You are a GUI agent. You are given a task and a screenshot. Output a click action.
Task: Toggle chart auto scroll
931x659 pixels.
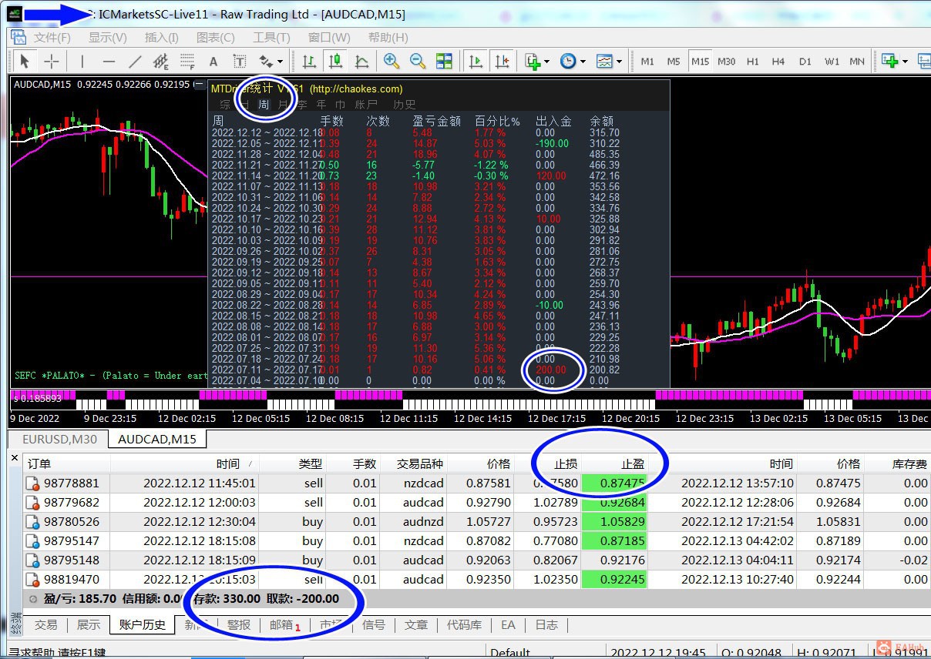click(x=476, y=61)
